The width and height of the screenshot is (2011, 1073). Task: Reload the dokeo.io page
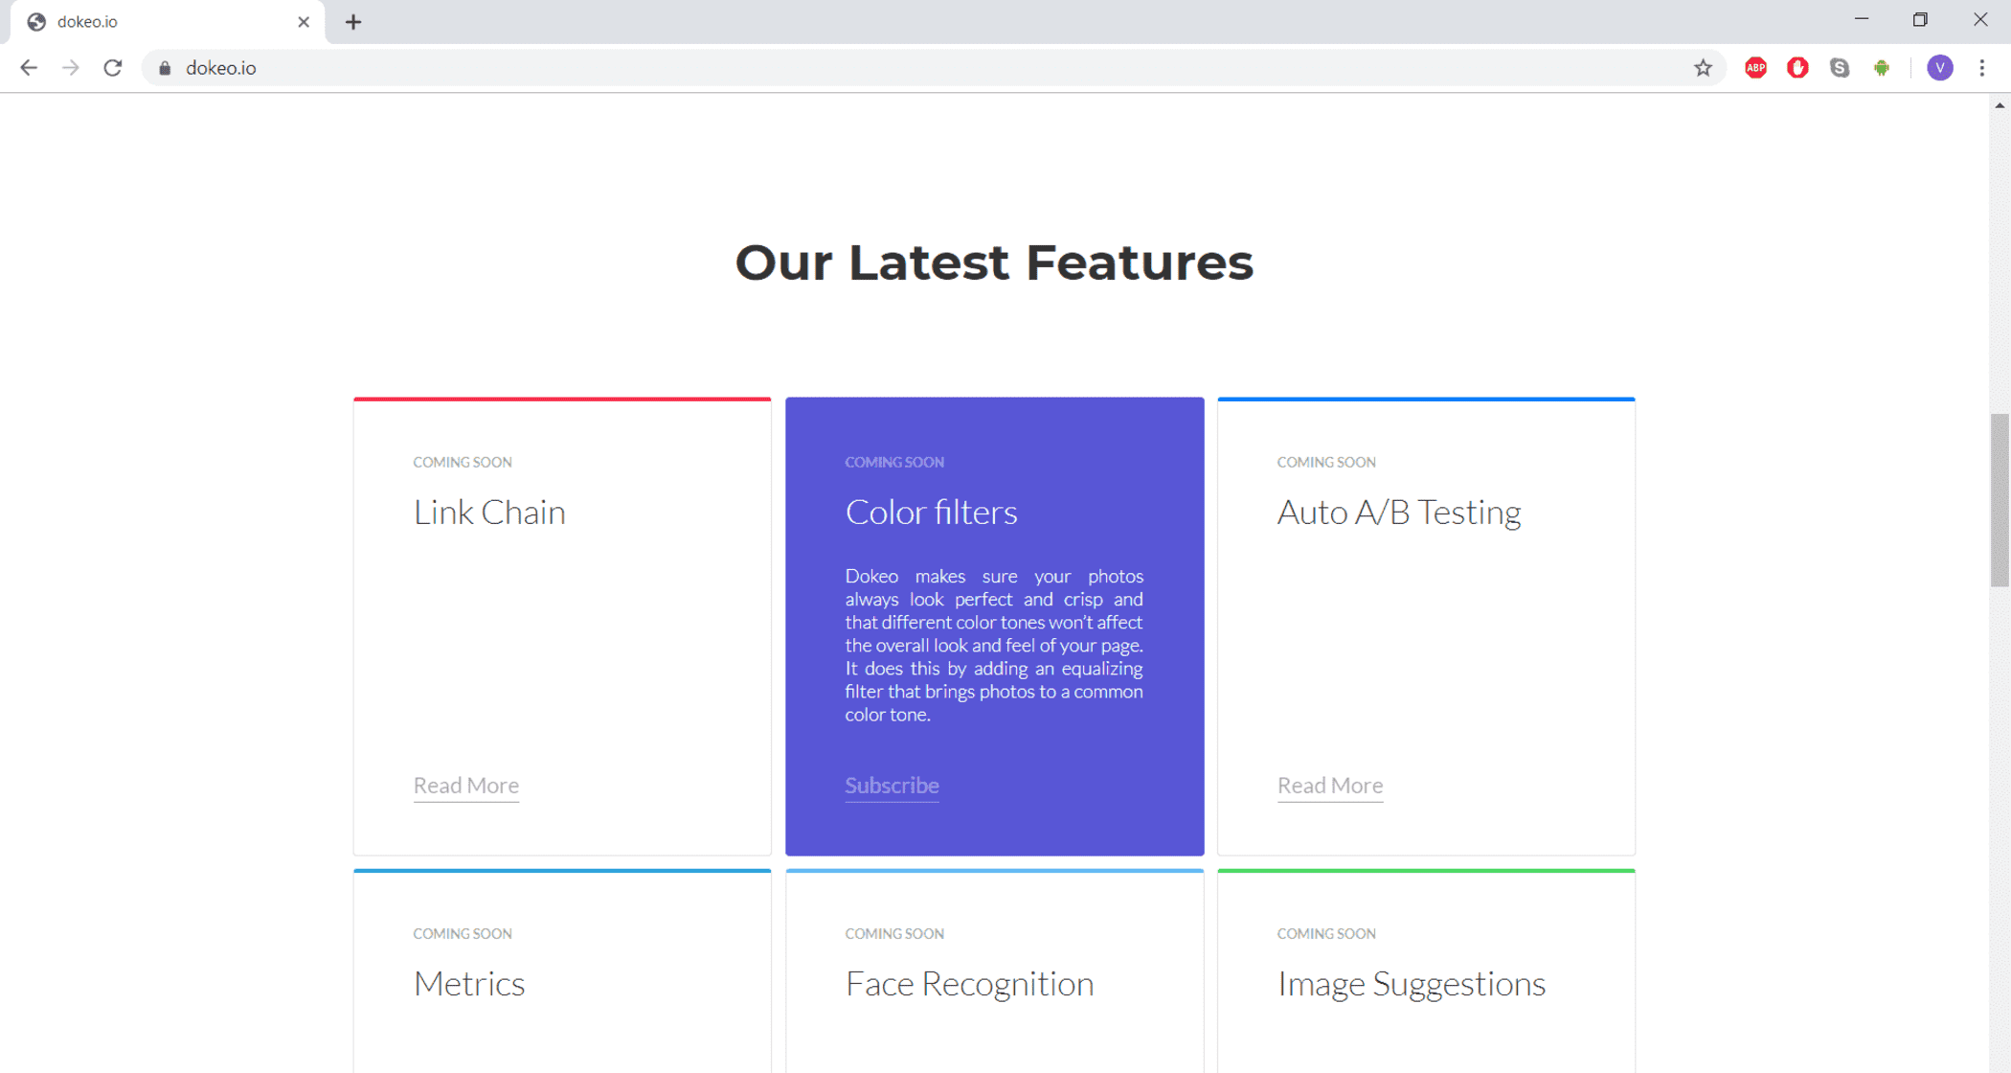[x=113, y=68]
